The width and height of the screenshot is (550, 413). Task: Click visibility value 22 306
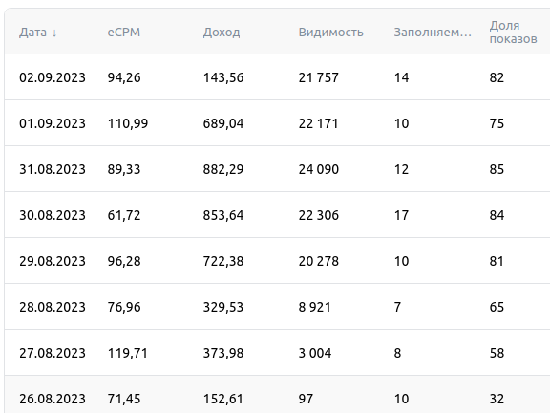[x=319, y=215]
